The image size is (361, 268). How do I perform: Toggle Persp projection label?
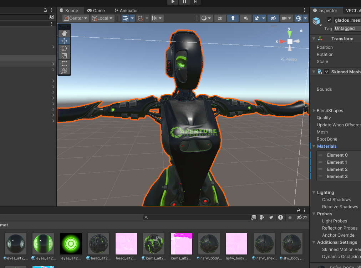tap(289, 59)
